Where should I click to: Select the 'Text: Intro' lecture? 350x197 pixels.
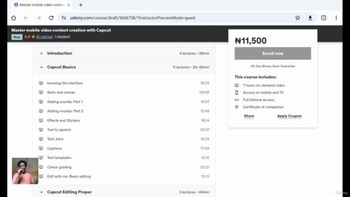55,139
